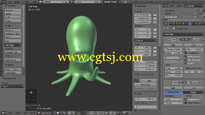The image size is (205, 115).
Task: Click the Undo History button
Action: pos(13,73)
